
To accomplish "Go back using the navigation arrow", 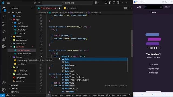I will point(35,3).
